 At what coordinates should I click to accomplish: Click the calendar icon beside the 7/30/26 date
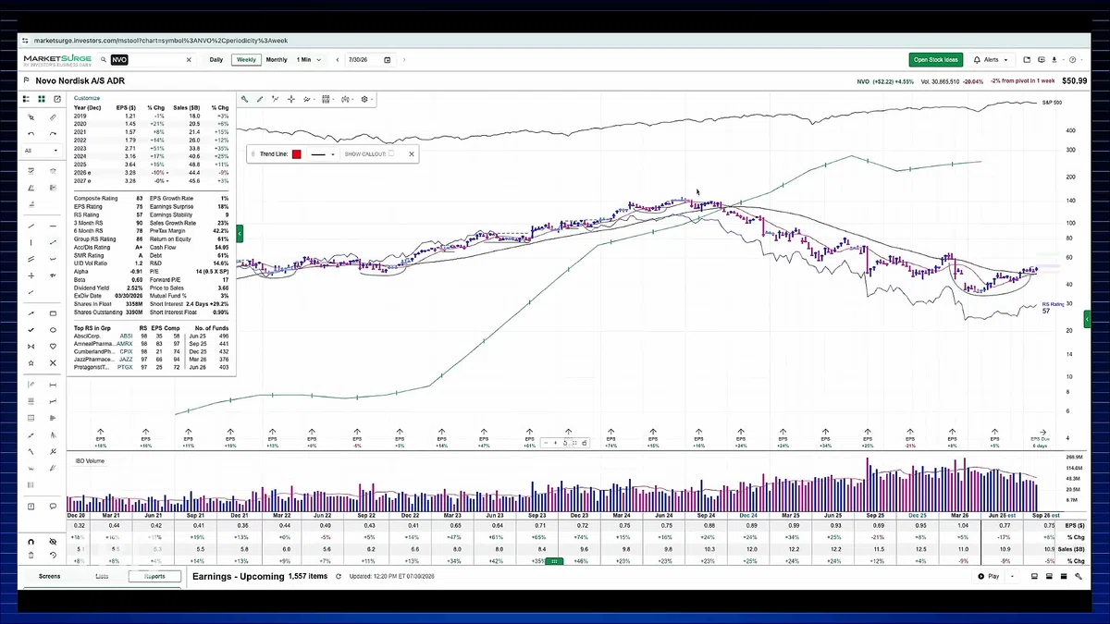click(387, 59)
